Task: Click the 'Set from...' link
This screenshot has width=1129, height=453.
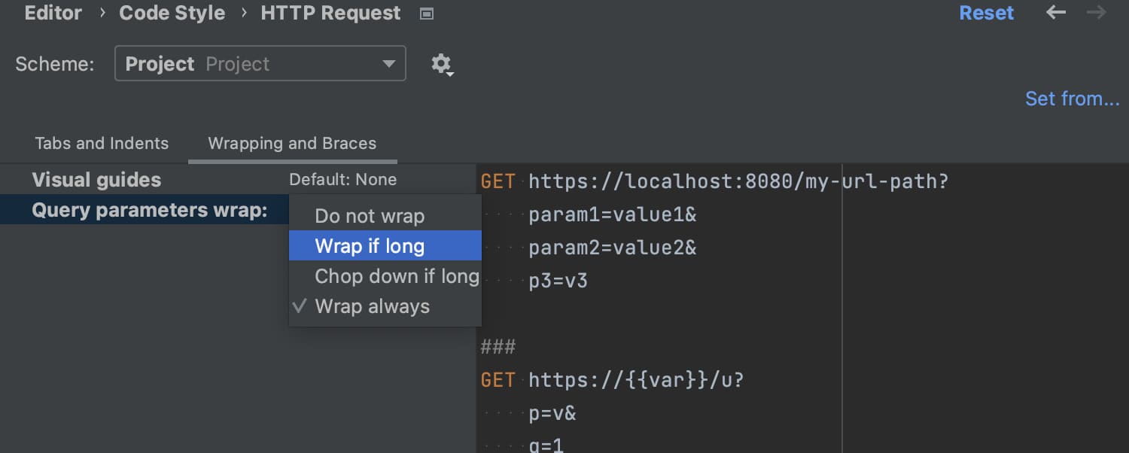Action: (1072, 99)
